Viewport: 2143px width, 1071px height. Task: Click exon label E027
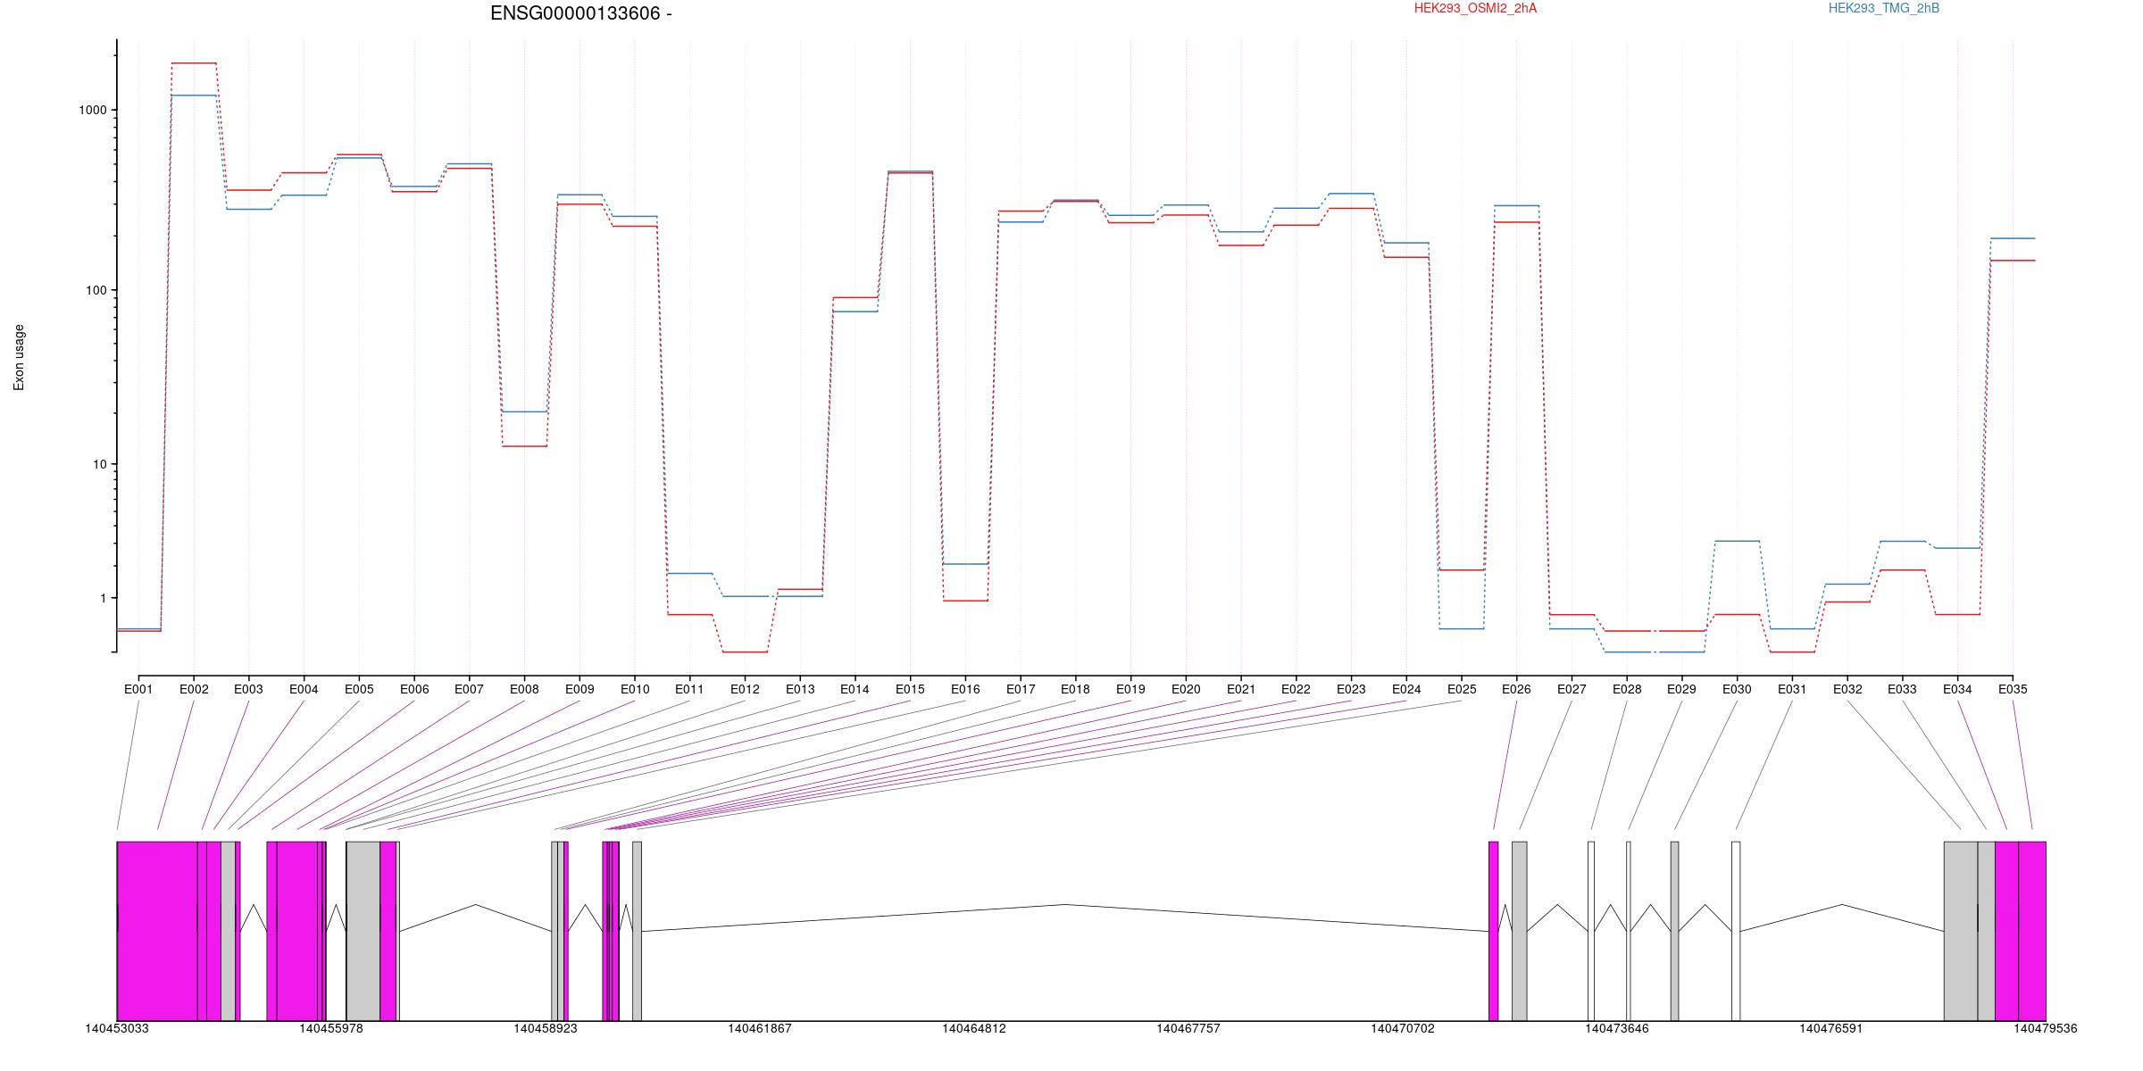pos(1572,689)
